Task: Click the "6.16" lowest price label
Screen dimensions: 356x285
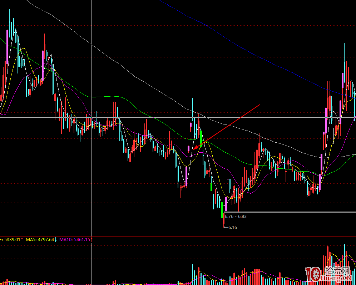Action: (x=233, y=228)
